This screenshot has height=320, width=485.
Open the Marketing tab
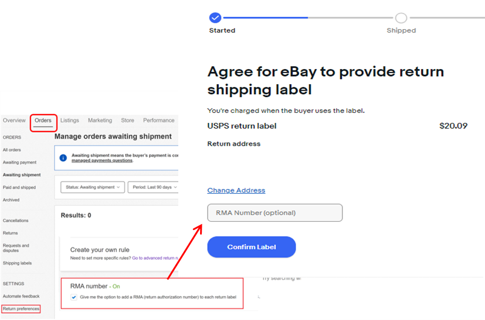click(x=100, y=121)
